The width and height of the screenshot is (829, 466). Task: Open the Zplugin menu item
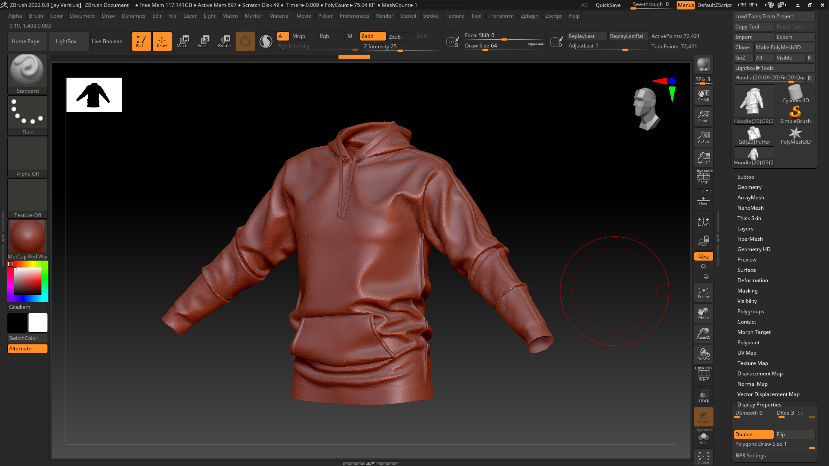click(x=529, y=16)
